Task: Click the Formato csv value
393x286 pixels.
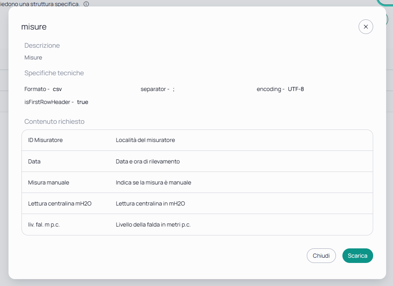Action: [x=57, y=89]
